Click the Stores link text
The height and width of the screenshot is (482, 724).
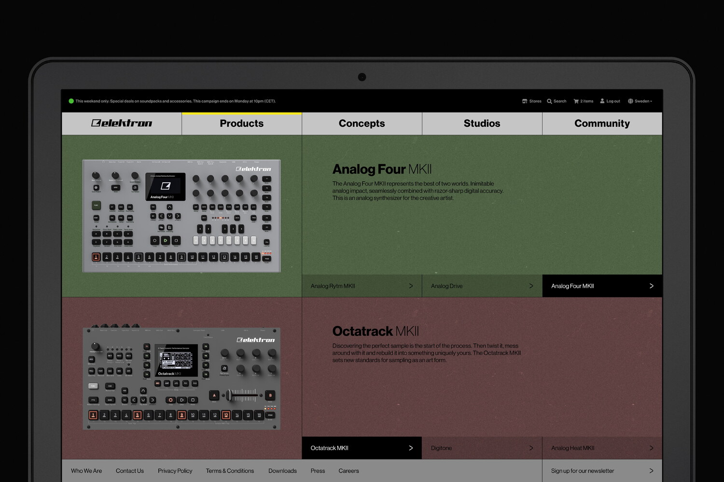tap(535, 101)
